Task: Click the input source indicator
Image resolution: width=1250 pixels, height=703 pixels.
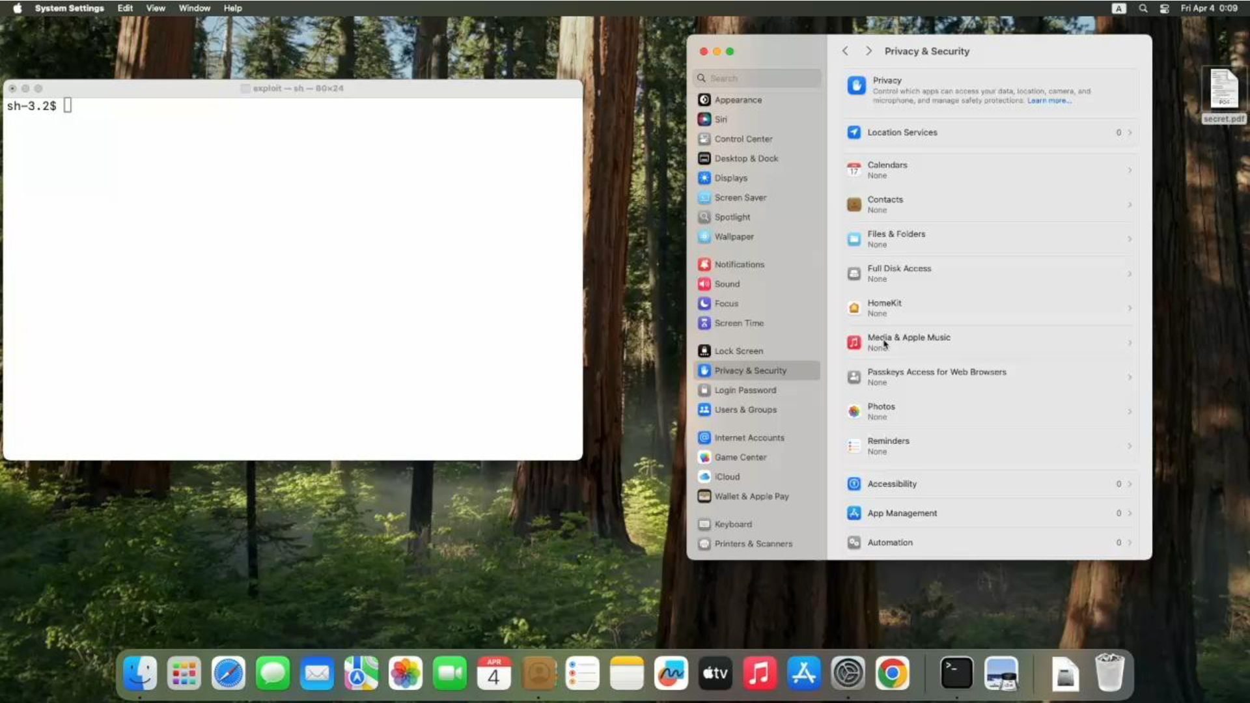Action: pyautogui.click(x=1118, y=8)
